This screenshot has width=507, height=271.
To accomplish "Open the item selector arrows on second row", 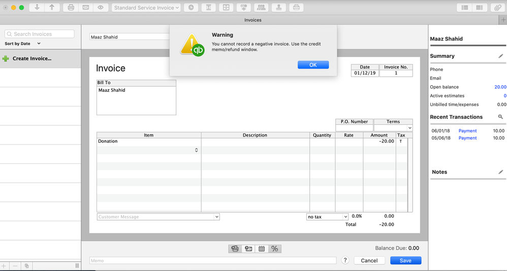I will 196,150.
